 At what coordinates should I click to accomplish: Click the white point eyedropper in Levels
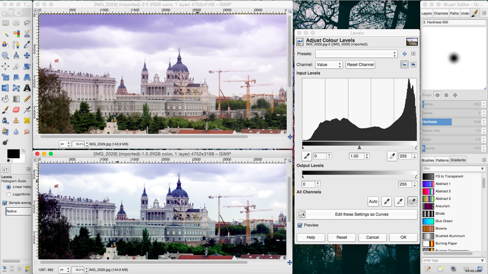[x=392, y=156]
